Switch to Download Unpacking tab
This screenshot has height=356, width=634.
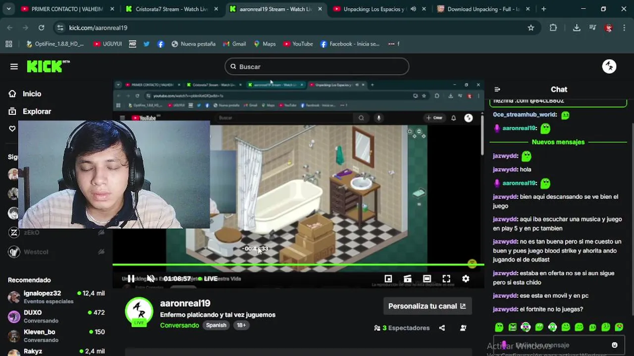click(x=483, y=9)
